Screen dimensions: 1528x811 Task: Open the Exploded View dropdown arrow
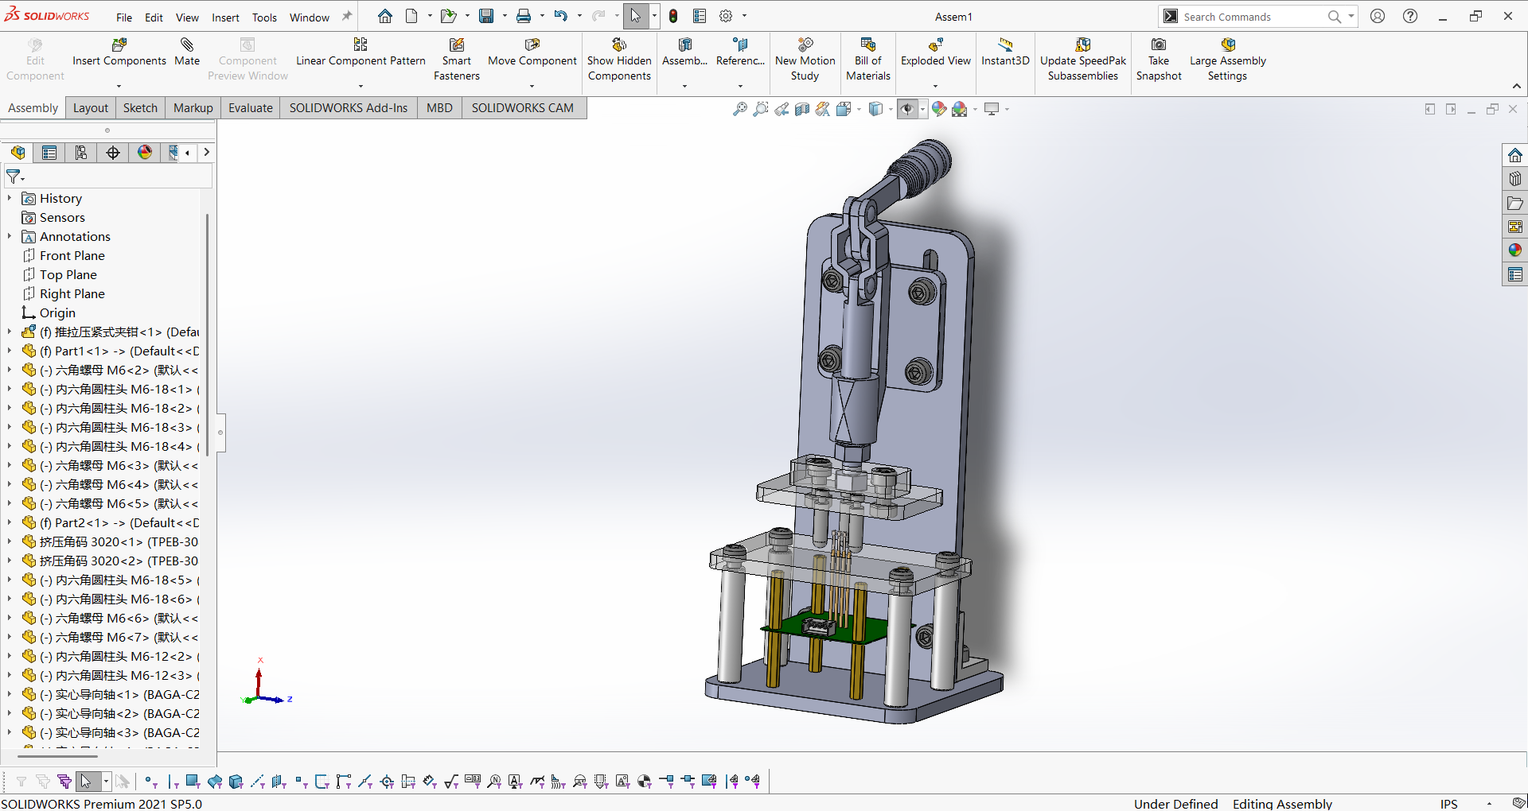point(935,86)
